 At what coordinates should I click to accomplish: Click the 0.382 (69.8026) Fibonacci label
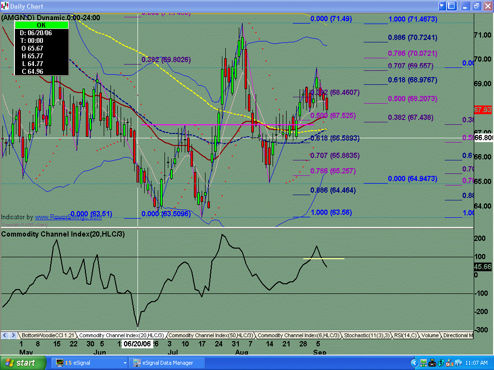tap(166, 60)
